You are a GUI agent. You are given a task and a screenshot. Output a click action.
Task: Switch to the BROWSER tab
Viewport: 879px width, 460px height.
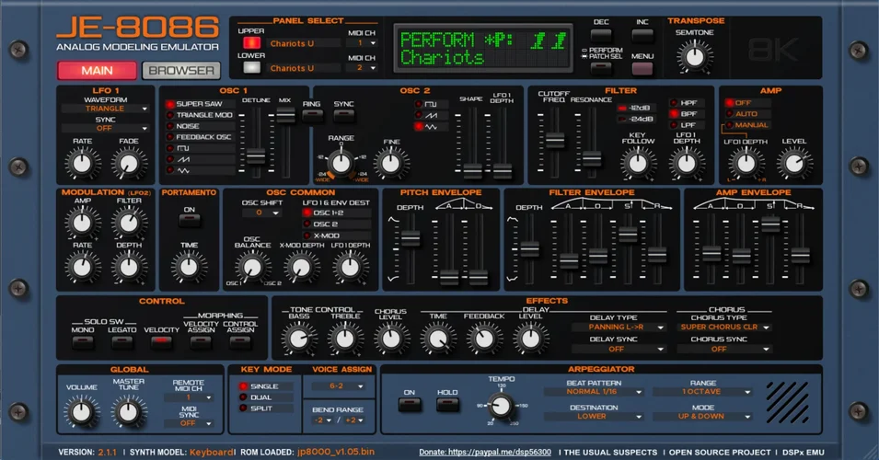181,71
